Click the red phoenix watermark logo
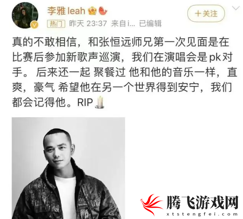The image size is (243, 219). [x=151, y=204]
